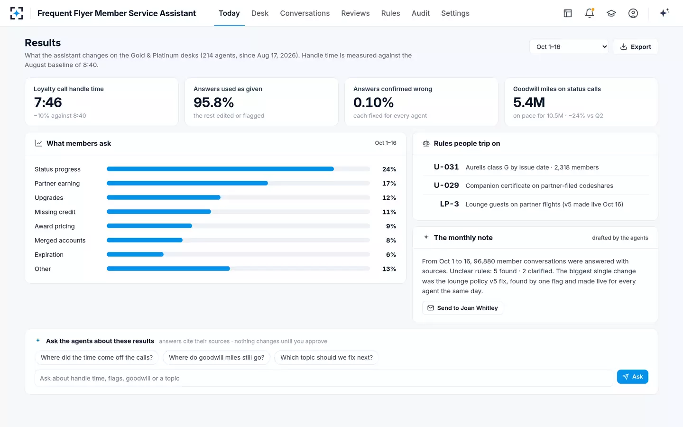Click the sparkle icon beside Ask the agents
Screen dimensions: 683x427
[38, 341]
